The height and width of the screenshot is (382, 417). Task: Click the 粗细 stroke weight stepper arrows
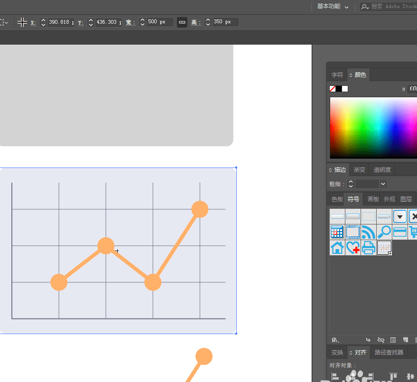[x=351, y=184]
